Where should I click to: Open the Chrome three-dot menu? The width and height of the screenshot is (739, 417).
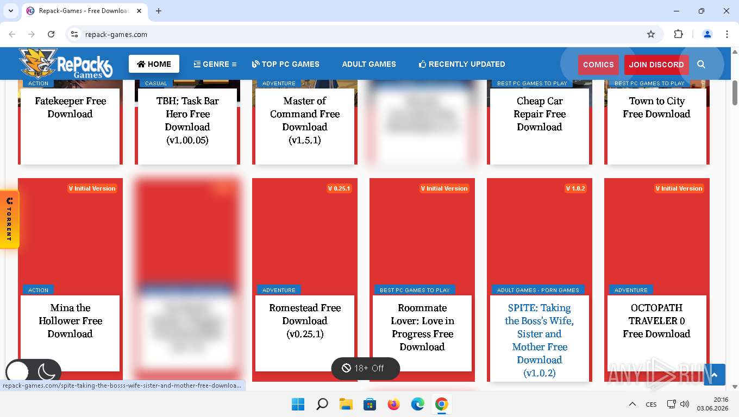(727, 34)
